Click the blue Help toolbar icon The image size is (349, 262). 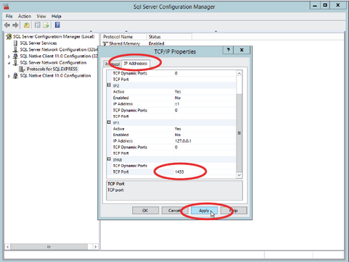point(57,25)
